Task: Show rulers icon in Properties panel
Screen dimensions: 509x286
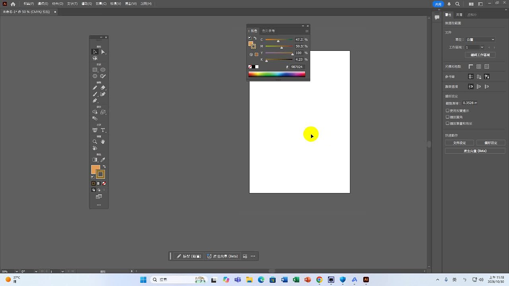Action: [471, 67]
